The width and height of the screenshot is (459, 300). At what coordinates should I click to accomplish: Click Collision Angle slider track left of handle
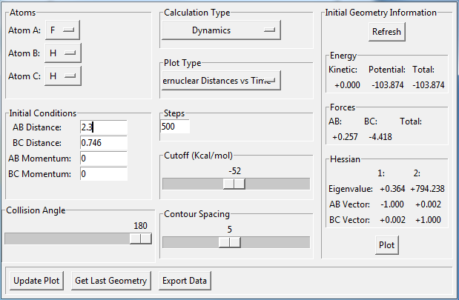point(67,238)
